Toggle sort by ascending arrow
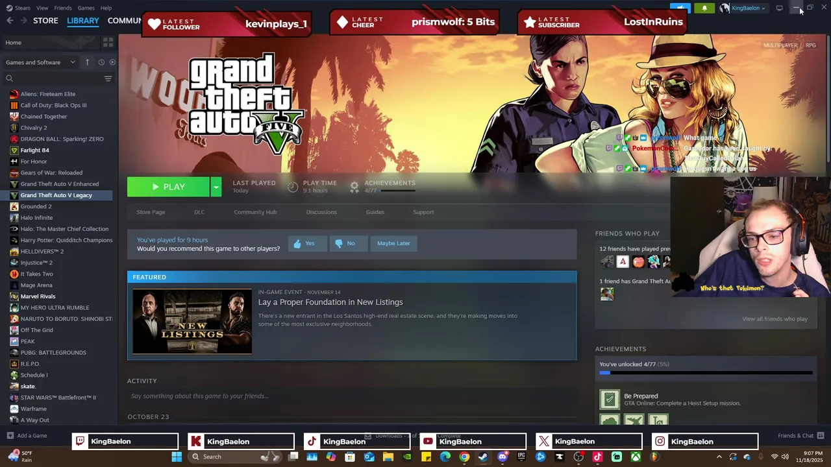 (x=89, y=62)
